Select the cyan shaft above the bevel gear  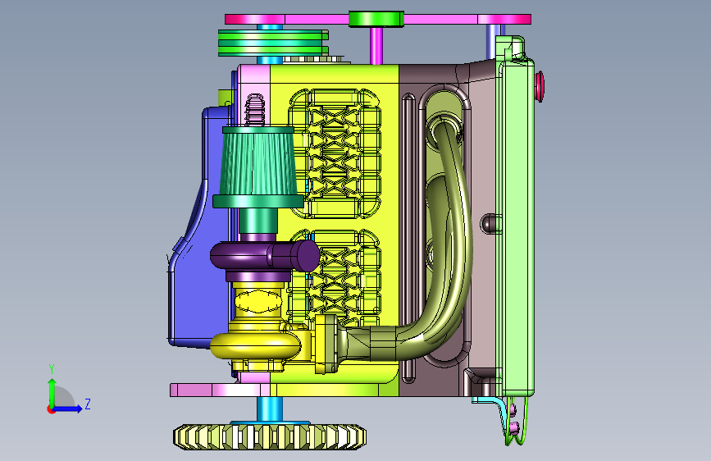(269, 409)
